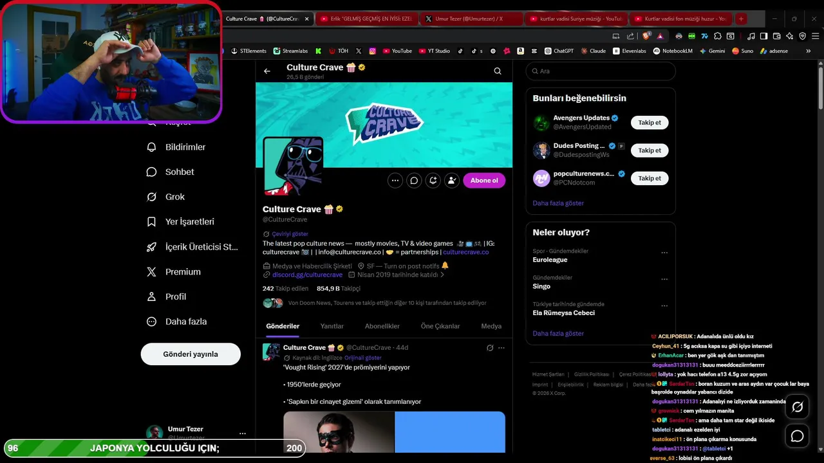Open options for the Euroleague trend
The height and width of the screenshot is (463, 824).
(x=664, y=253)
